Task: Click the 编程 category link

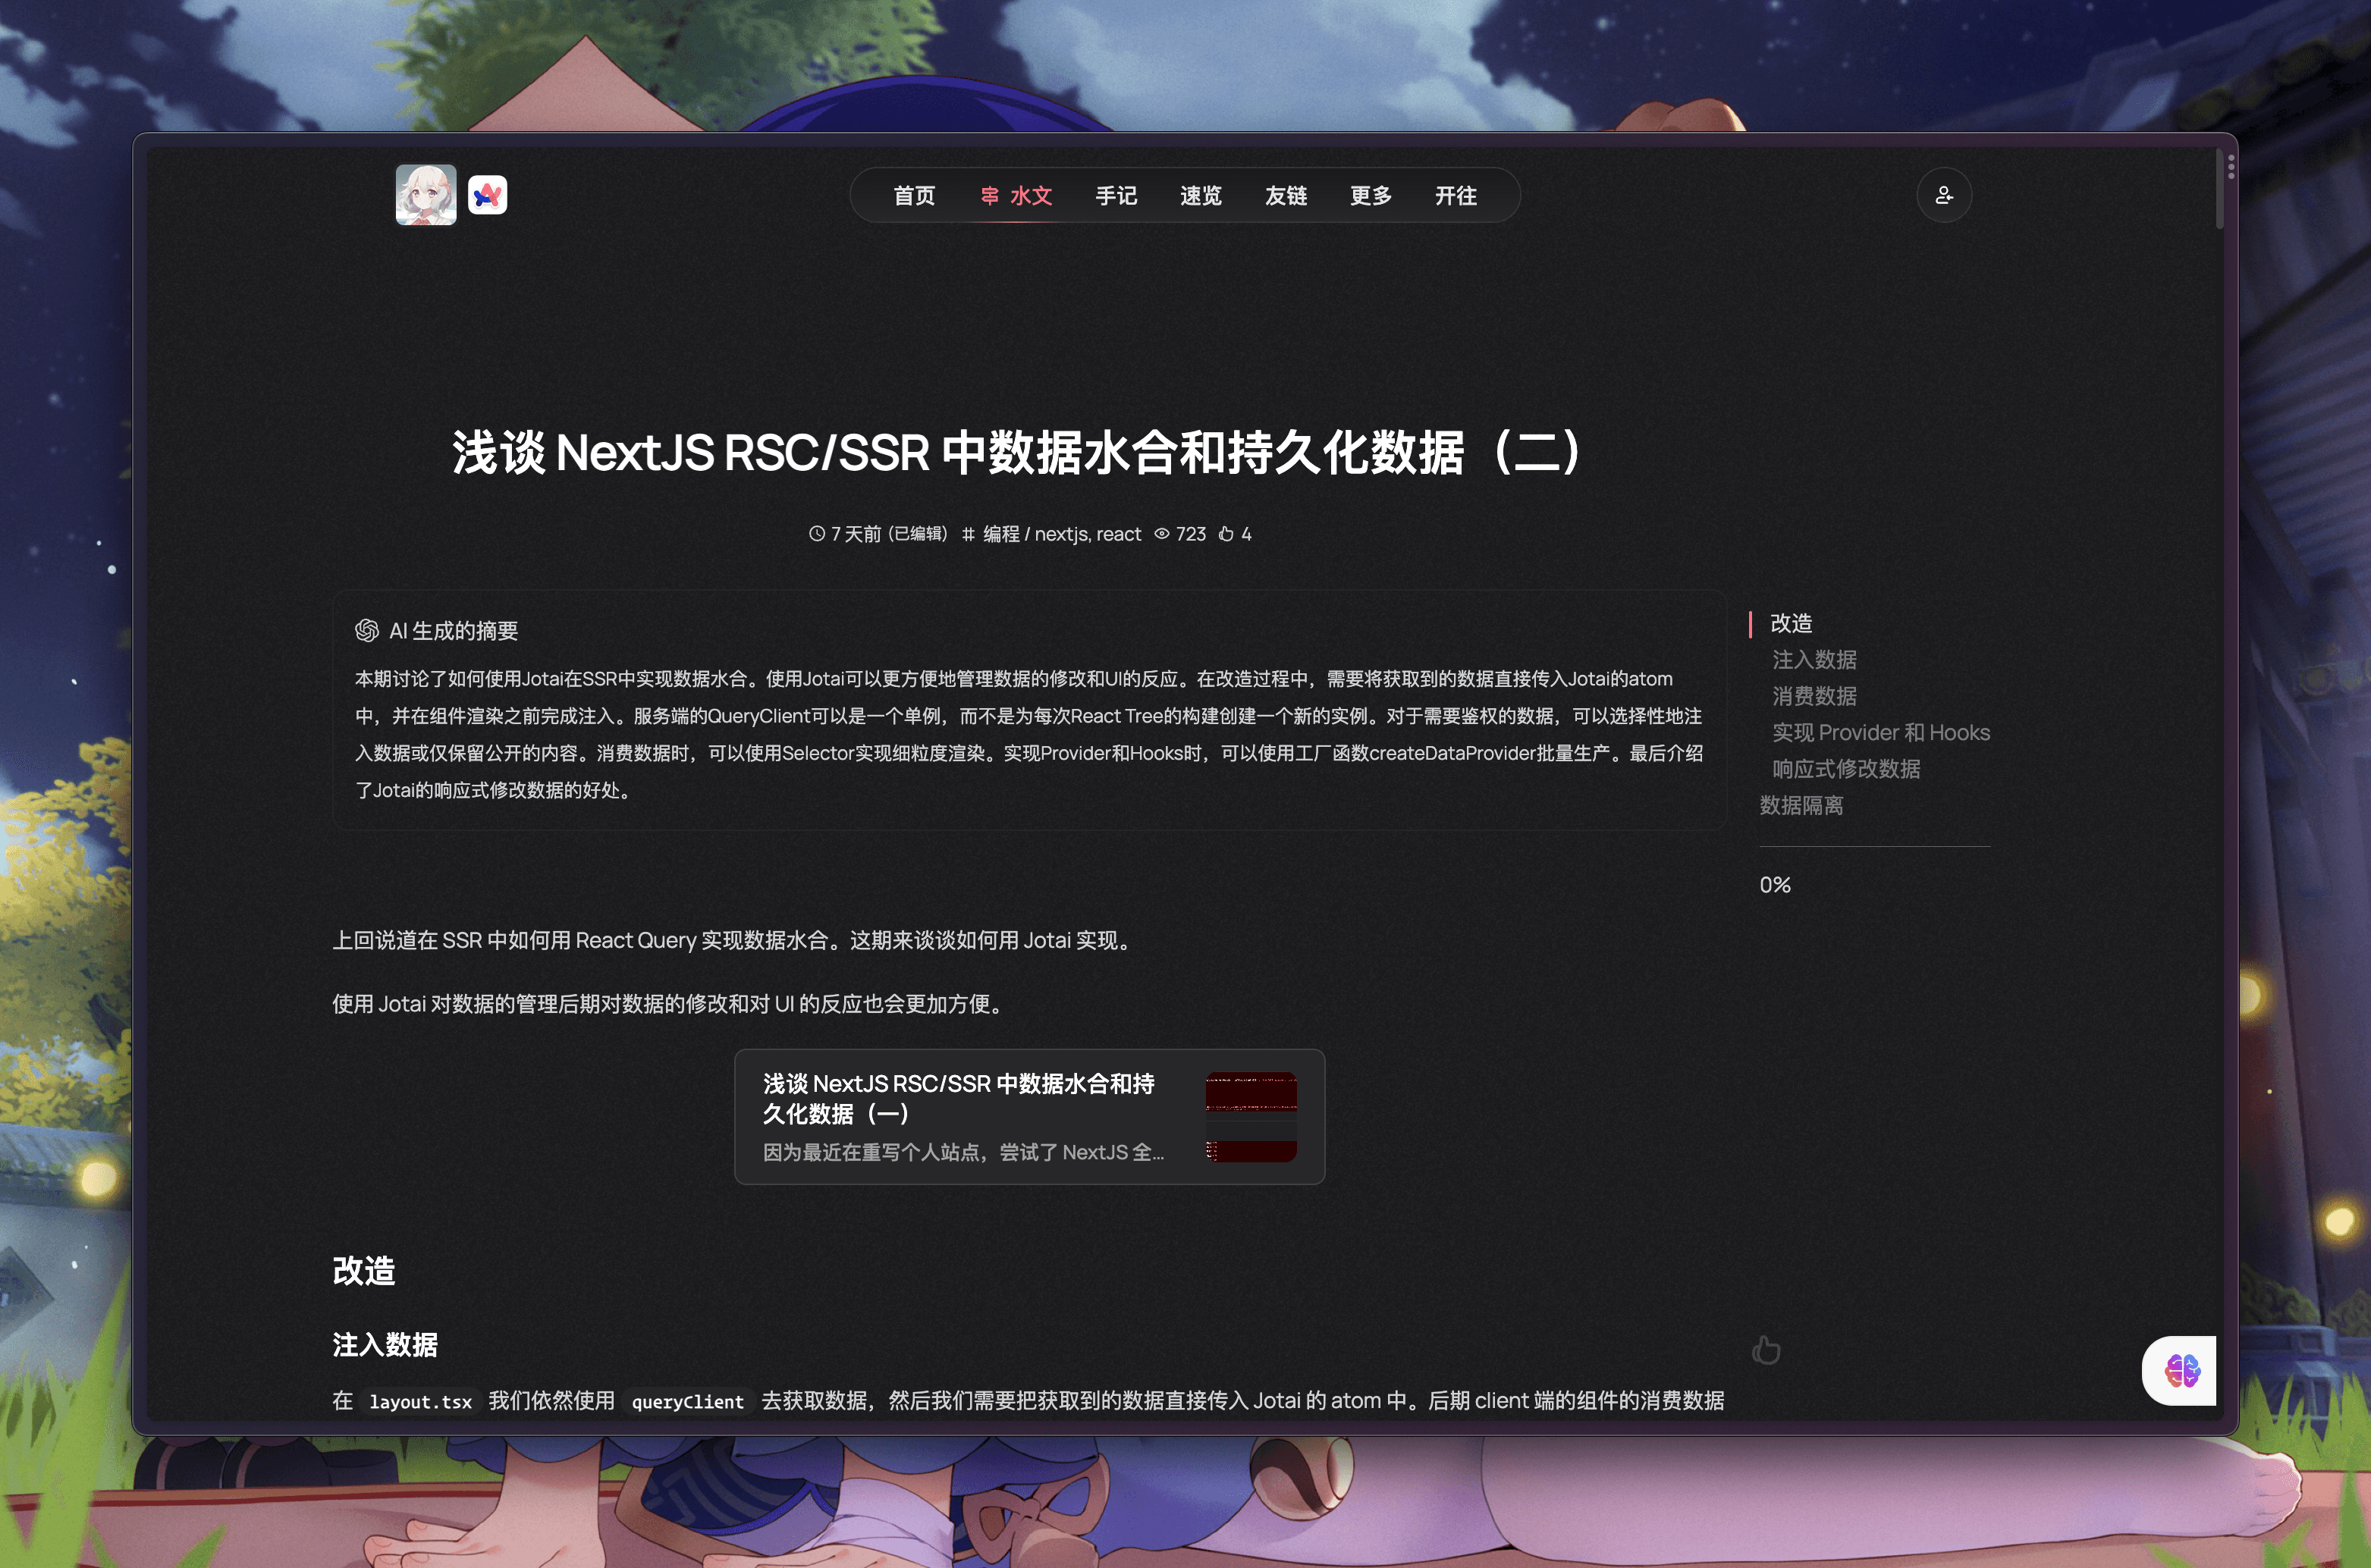Action: [x=1001, y=534]
